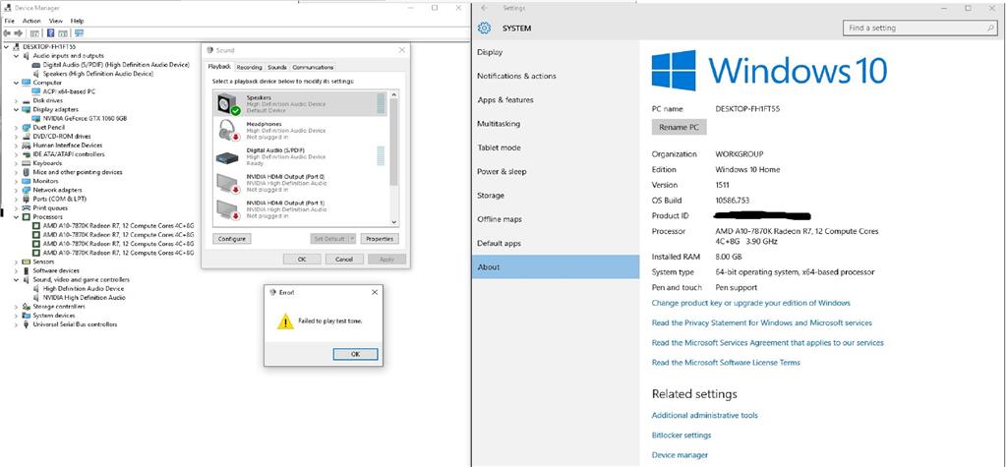Open the Help menu in Device Manager
The height and width of the screenshot is (467, 1007).
click(77, 21)
